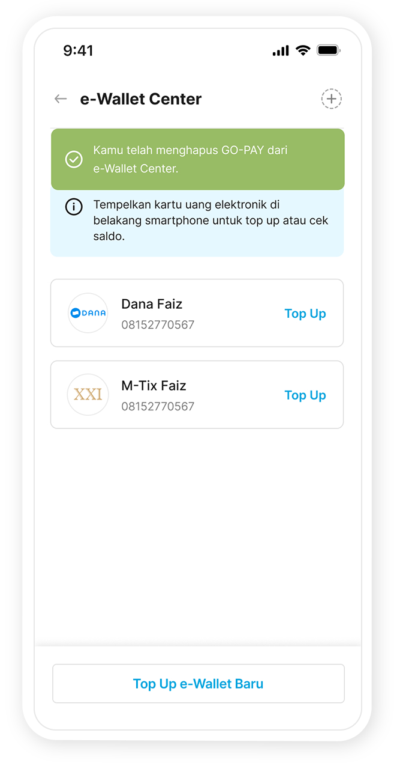Tap the DANA logo icon
The height and width of the screenshot is (763, 400).
coord(88,313)
